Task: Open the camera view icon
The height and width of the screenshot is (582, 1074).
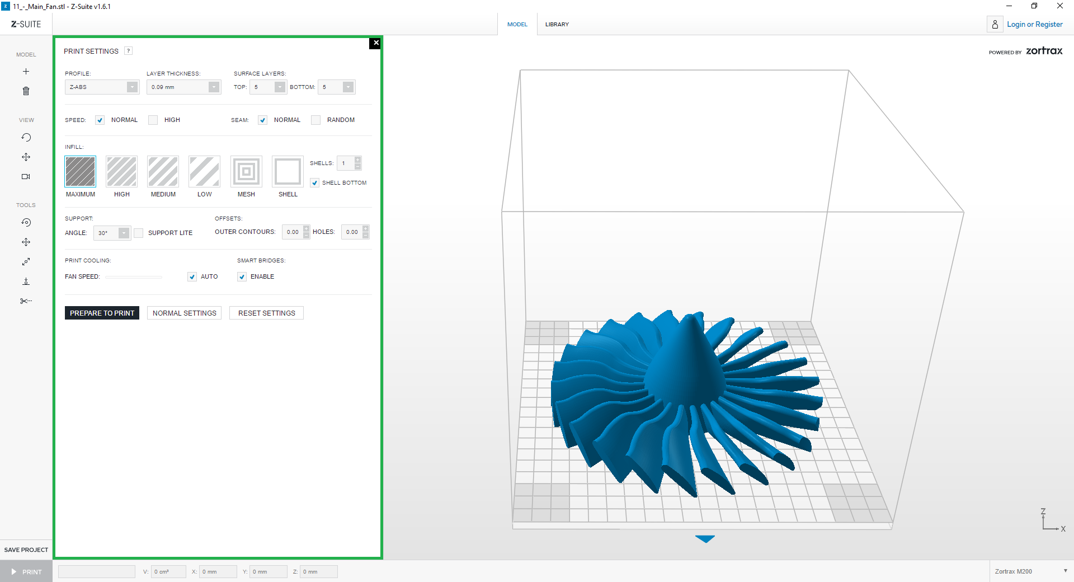Action: (26, 176)
